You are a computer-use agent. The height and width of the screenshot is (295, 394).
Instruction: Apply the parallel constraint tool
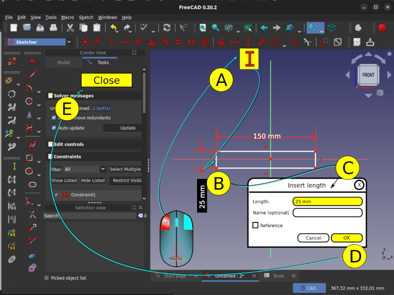click(138, 42)
